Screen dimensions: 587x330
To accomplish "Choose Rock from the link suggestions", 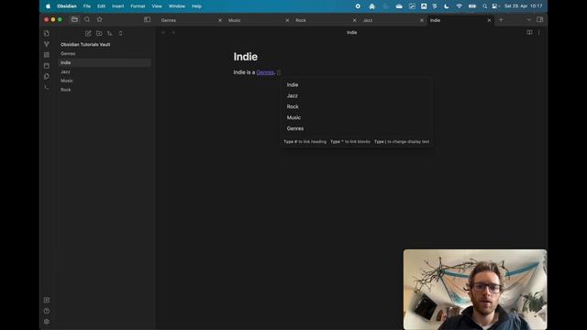I will (x=357, y=106).
